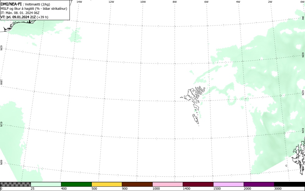Click the '(+39 h)' forecast offset text
Viewport: 305px width, 191px height.
pyautogui.click(x=42, y=17)
